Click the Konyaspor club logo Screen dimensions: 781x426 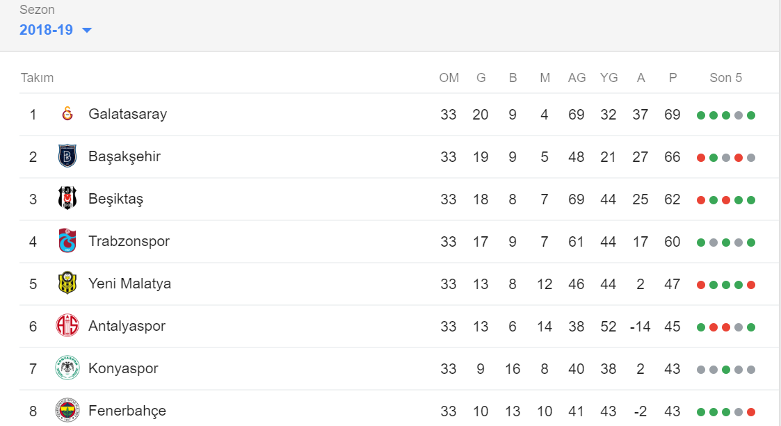pyautogui.click(x=67, y=368)
